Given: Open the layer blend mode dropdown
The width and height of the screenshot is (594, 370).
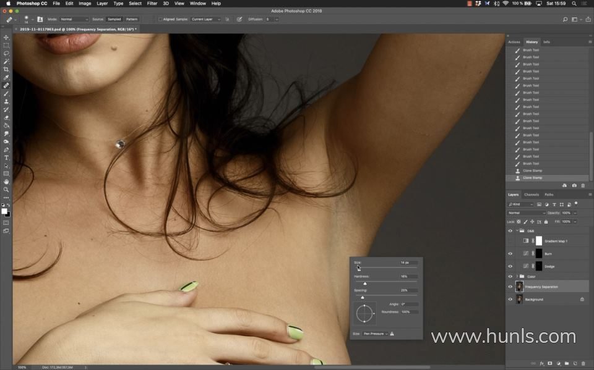Looking at the screenshot, I should point(526,213).
